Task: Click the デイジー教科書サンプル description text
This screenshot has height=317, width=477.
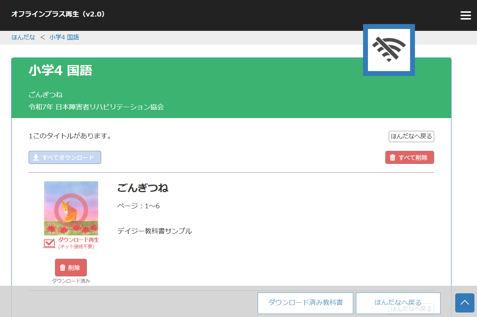Action: tap(155, 231)
